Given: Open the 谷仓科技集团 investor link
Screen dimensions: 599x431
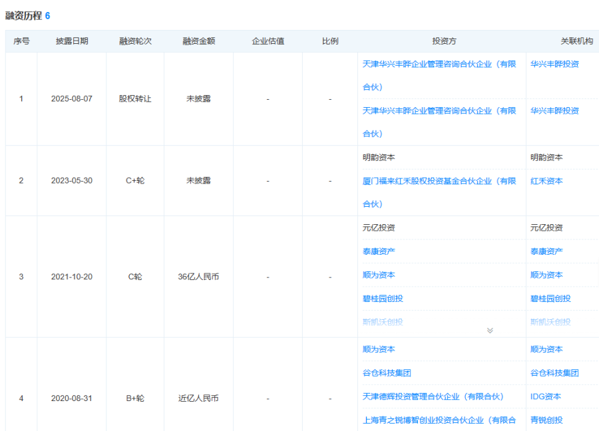Looking at the screenshot, I should (387, 372).
